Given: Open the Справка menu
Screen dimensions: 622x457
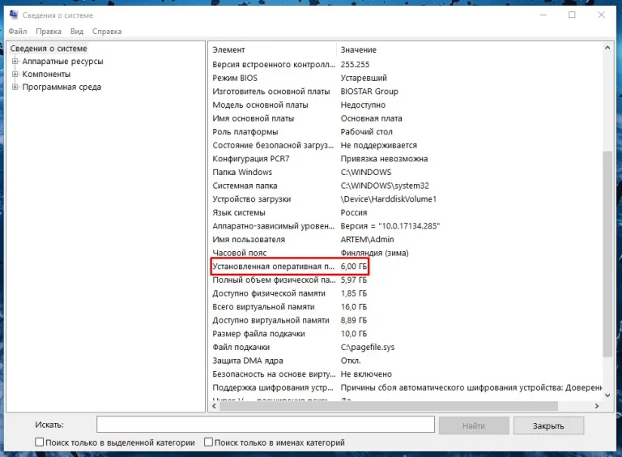Looking at the screenshot, I should [x=107, y=32].
